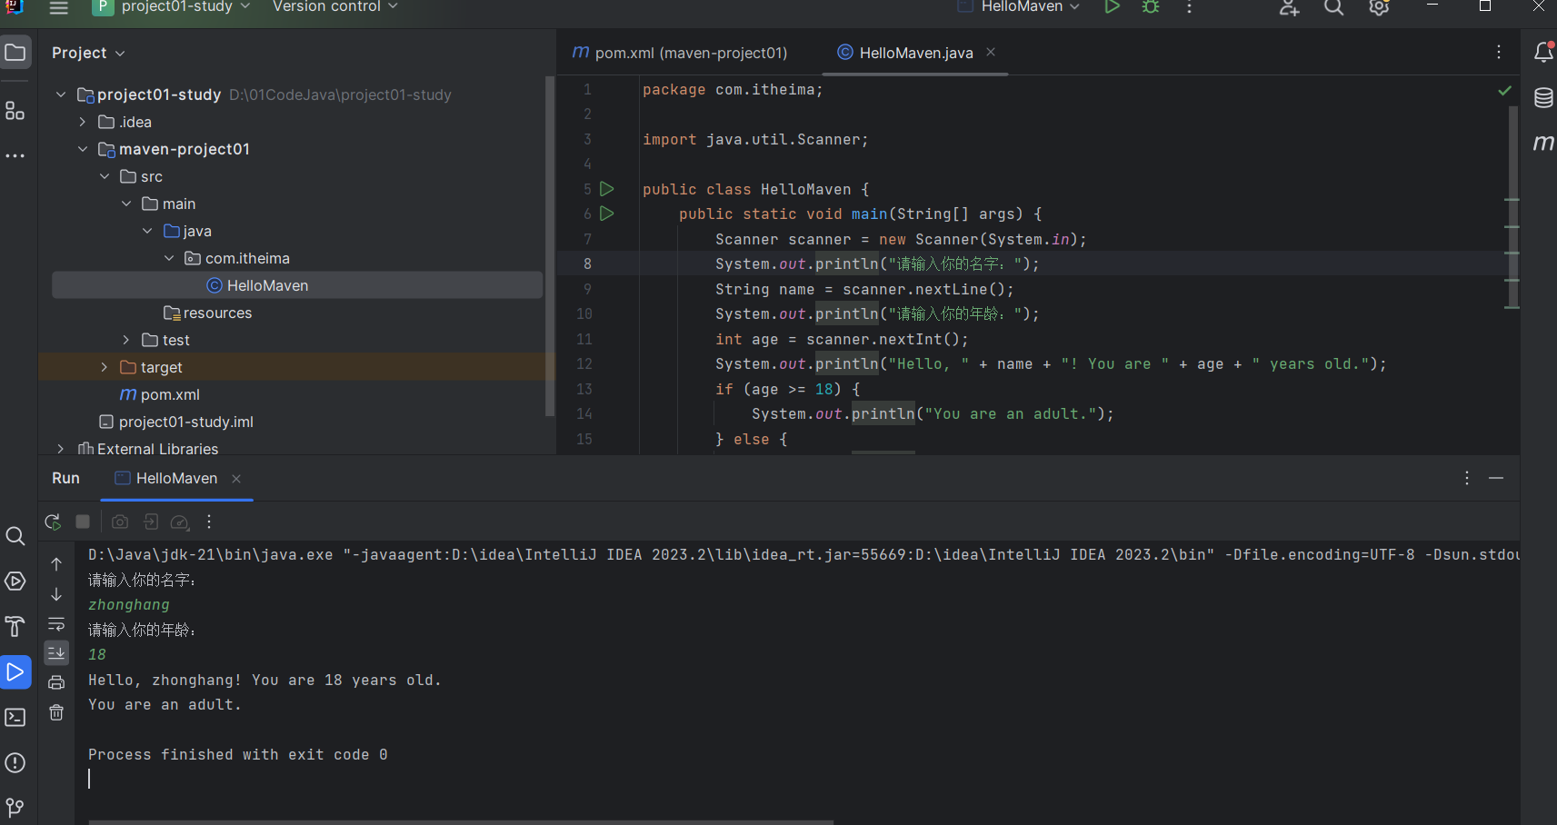Open the Project view selector dropdown

[88, 53]
